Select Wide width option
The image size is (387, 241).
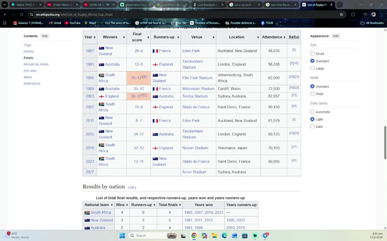pos(312,94)
